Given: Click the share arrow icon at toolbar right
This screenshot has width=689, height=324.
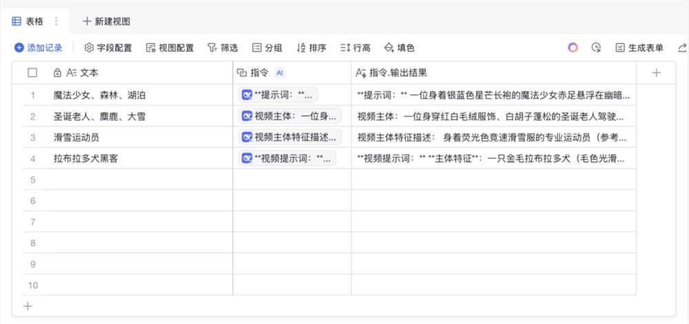Looking at the screenshot, I should [x=682, y=47].
